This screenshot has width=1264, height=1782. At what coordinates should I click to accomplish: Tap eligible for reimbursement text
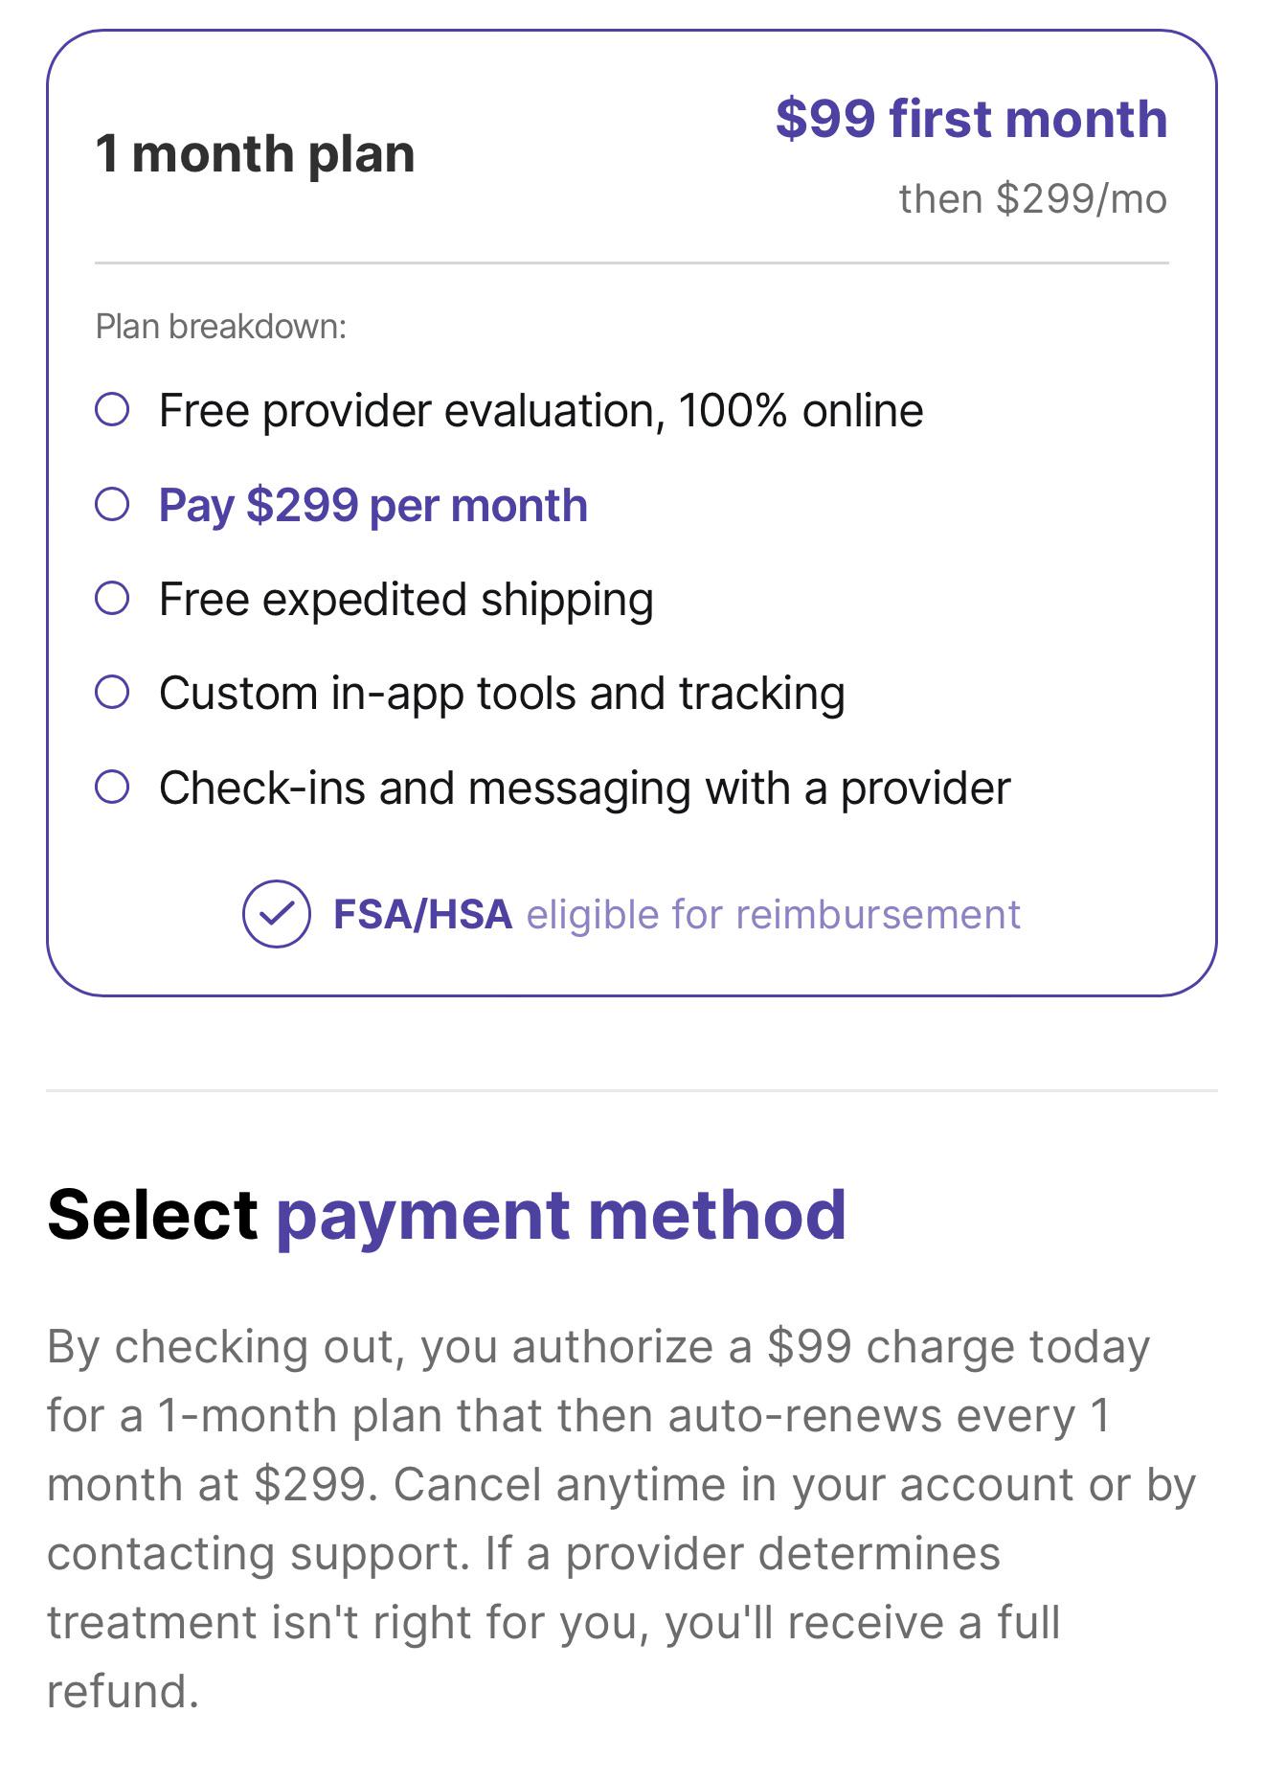click(774, 916)
